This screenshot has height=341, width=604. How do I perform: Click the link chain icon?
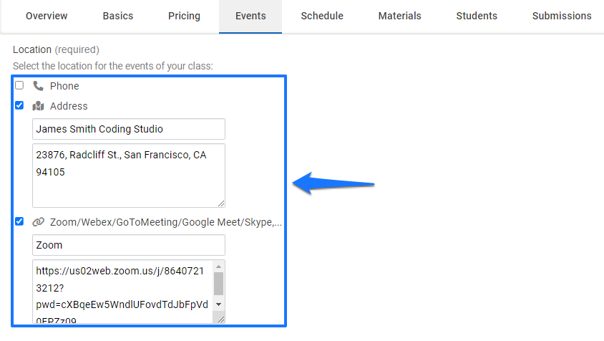point(38,222)
